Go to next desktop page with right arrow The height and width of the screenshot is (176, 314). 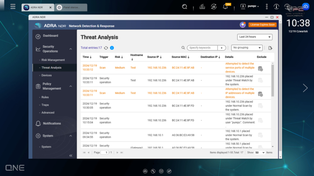point(305,88)
